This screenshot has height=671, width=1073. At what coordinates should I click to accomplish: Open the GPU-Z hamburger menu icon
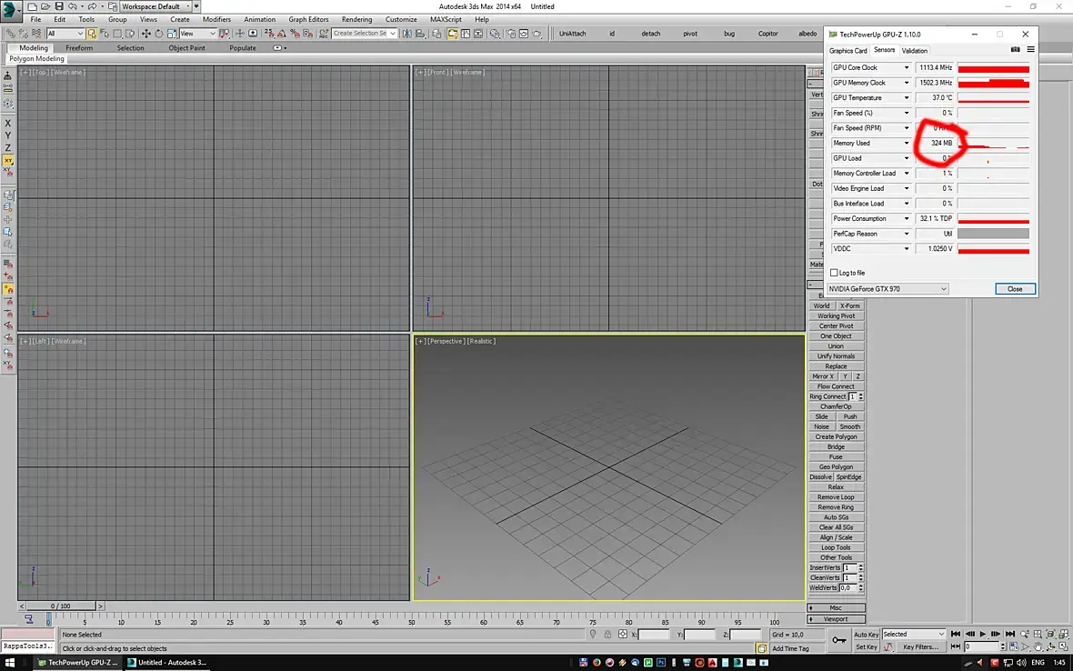pos(1030,50)
